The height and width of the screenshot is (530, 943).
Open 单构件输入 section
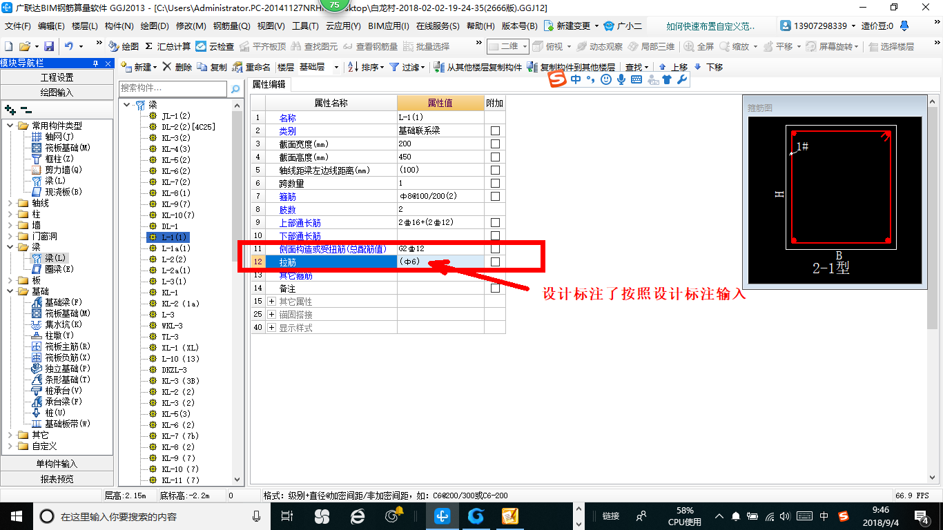[x=57, y=464]
